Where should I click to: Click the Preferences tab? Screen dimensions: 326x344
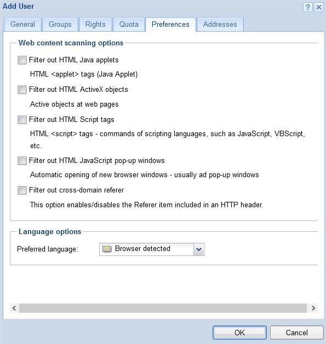point(170,25)
